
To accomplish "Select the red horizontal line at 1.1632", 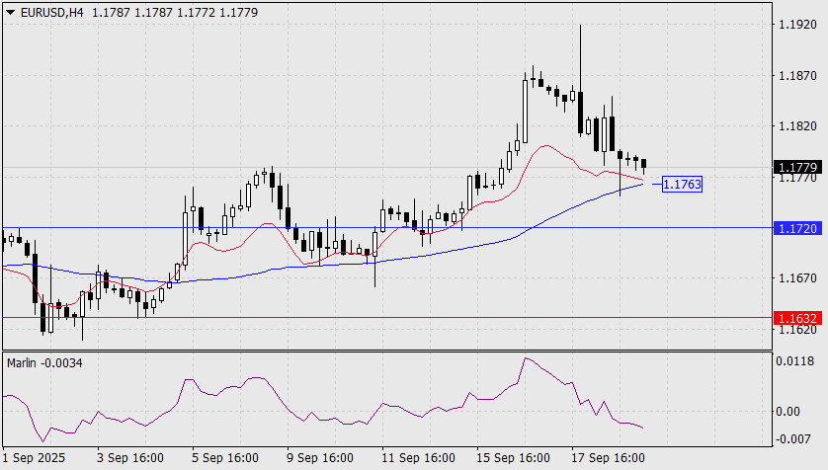I will pos(387,318).
